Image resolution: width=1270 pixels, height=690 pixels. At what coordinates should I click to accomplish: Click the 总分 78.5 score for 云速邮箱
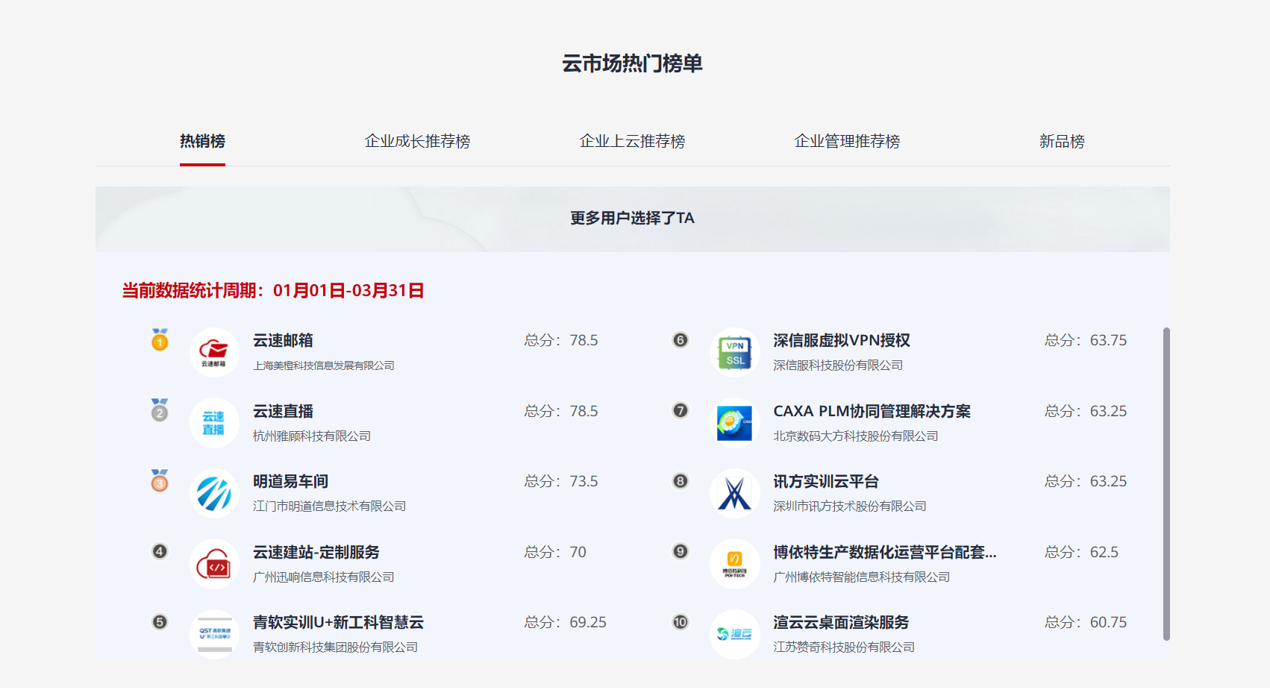click(x=561, y=340)
